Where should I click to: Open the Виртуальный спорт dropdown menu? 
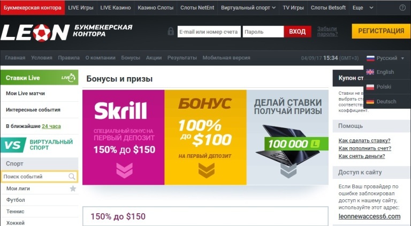(x=248, y=7)
